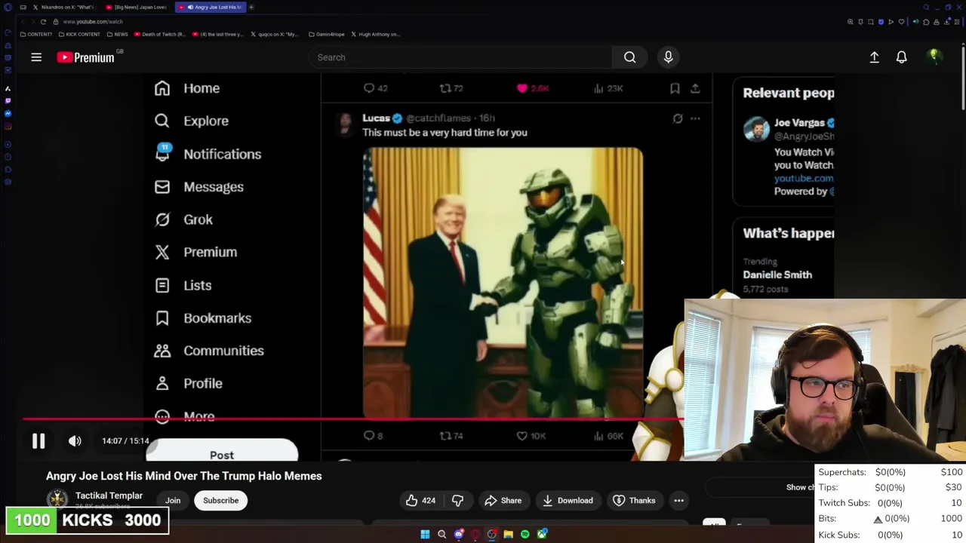966x543 pixels.
Task: Open the Death of Twitch bookmark
Action: 161,34
